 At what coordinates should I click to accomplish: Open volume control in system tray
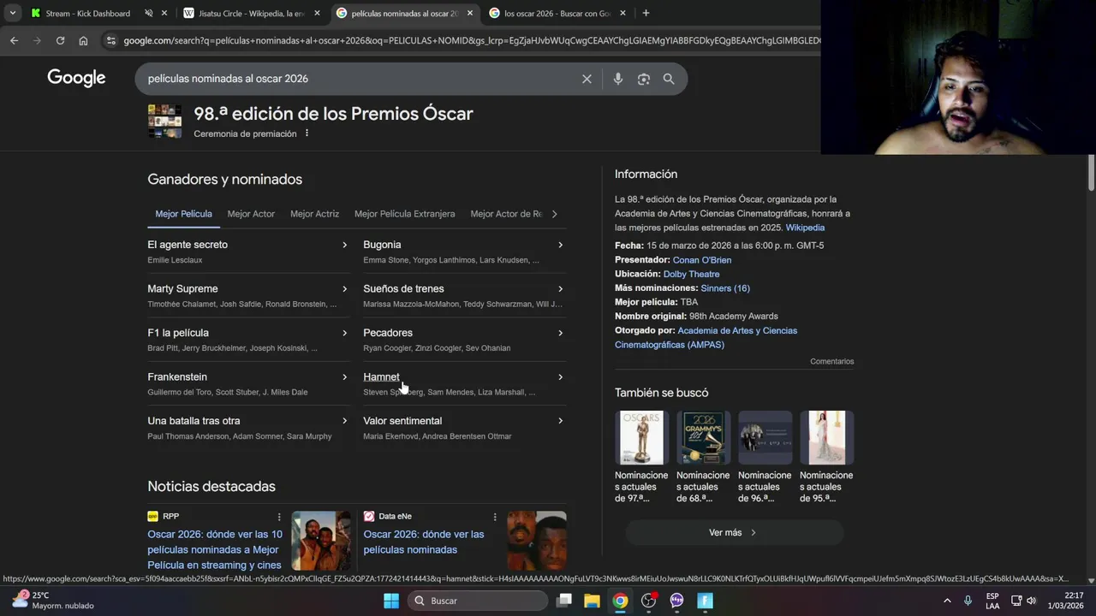pyautogui.click(x=1031, y=601)
